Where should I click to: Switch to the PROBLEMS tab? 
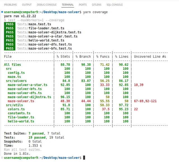pos(10,5)
